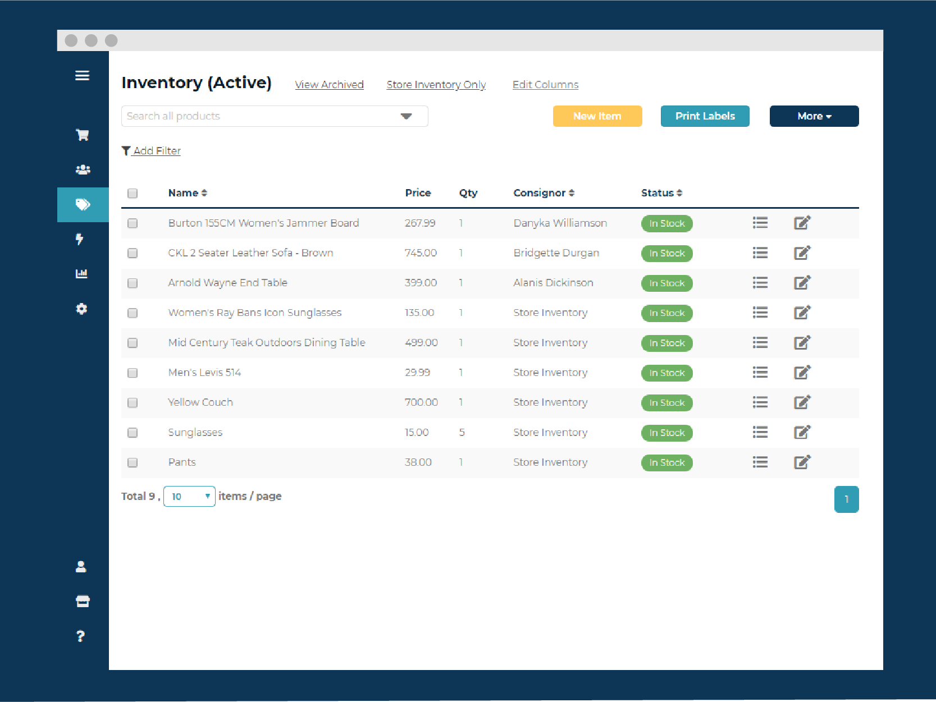The height and width of the screenshot is (702, 936).
Task: Select the Arnold Wayne End Table checkbox
Action: tap(133, 283)
